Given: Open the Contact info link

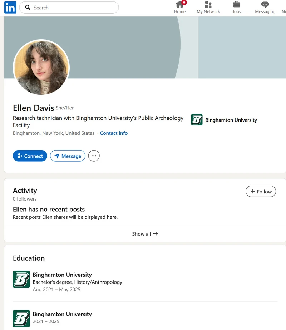Looking at the screenshot, I should pos(114,133).
